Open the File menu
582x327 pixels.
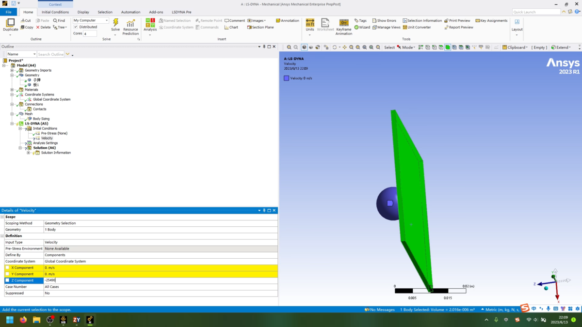point(8,12)
